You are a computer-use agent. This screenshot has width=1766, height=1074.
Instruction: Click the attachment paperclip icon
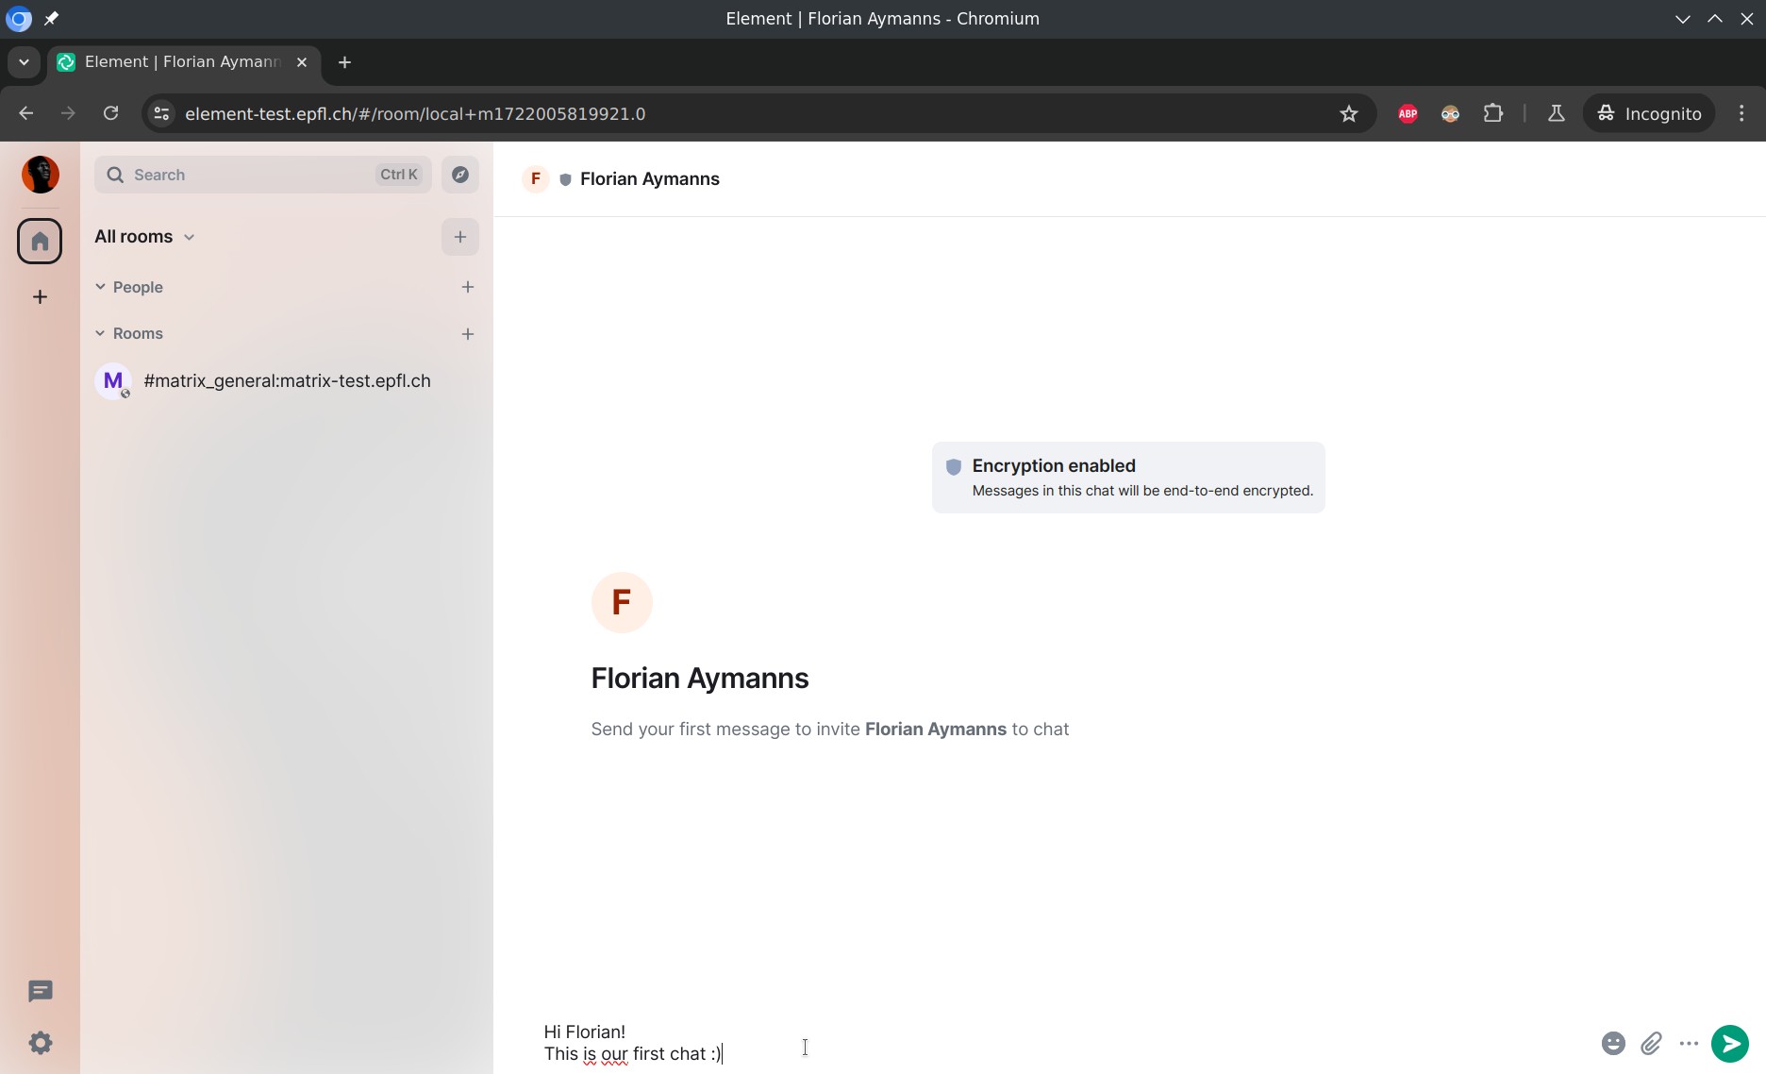coord(1651,1043)
